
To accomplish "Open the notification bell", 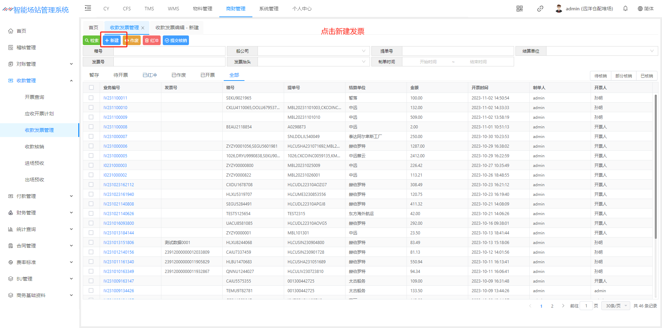I will [x=625, y=9].
